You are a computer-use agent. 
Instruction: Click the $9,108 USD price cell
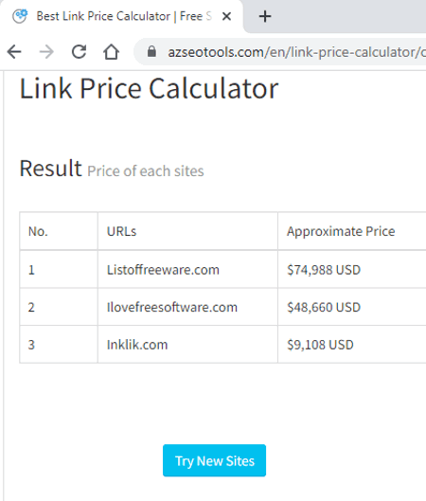pos(352,345)
